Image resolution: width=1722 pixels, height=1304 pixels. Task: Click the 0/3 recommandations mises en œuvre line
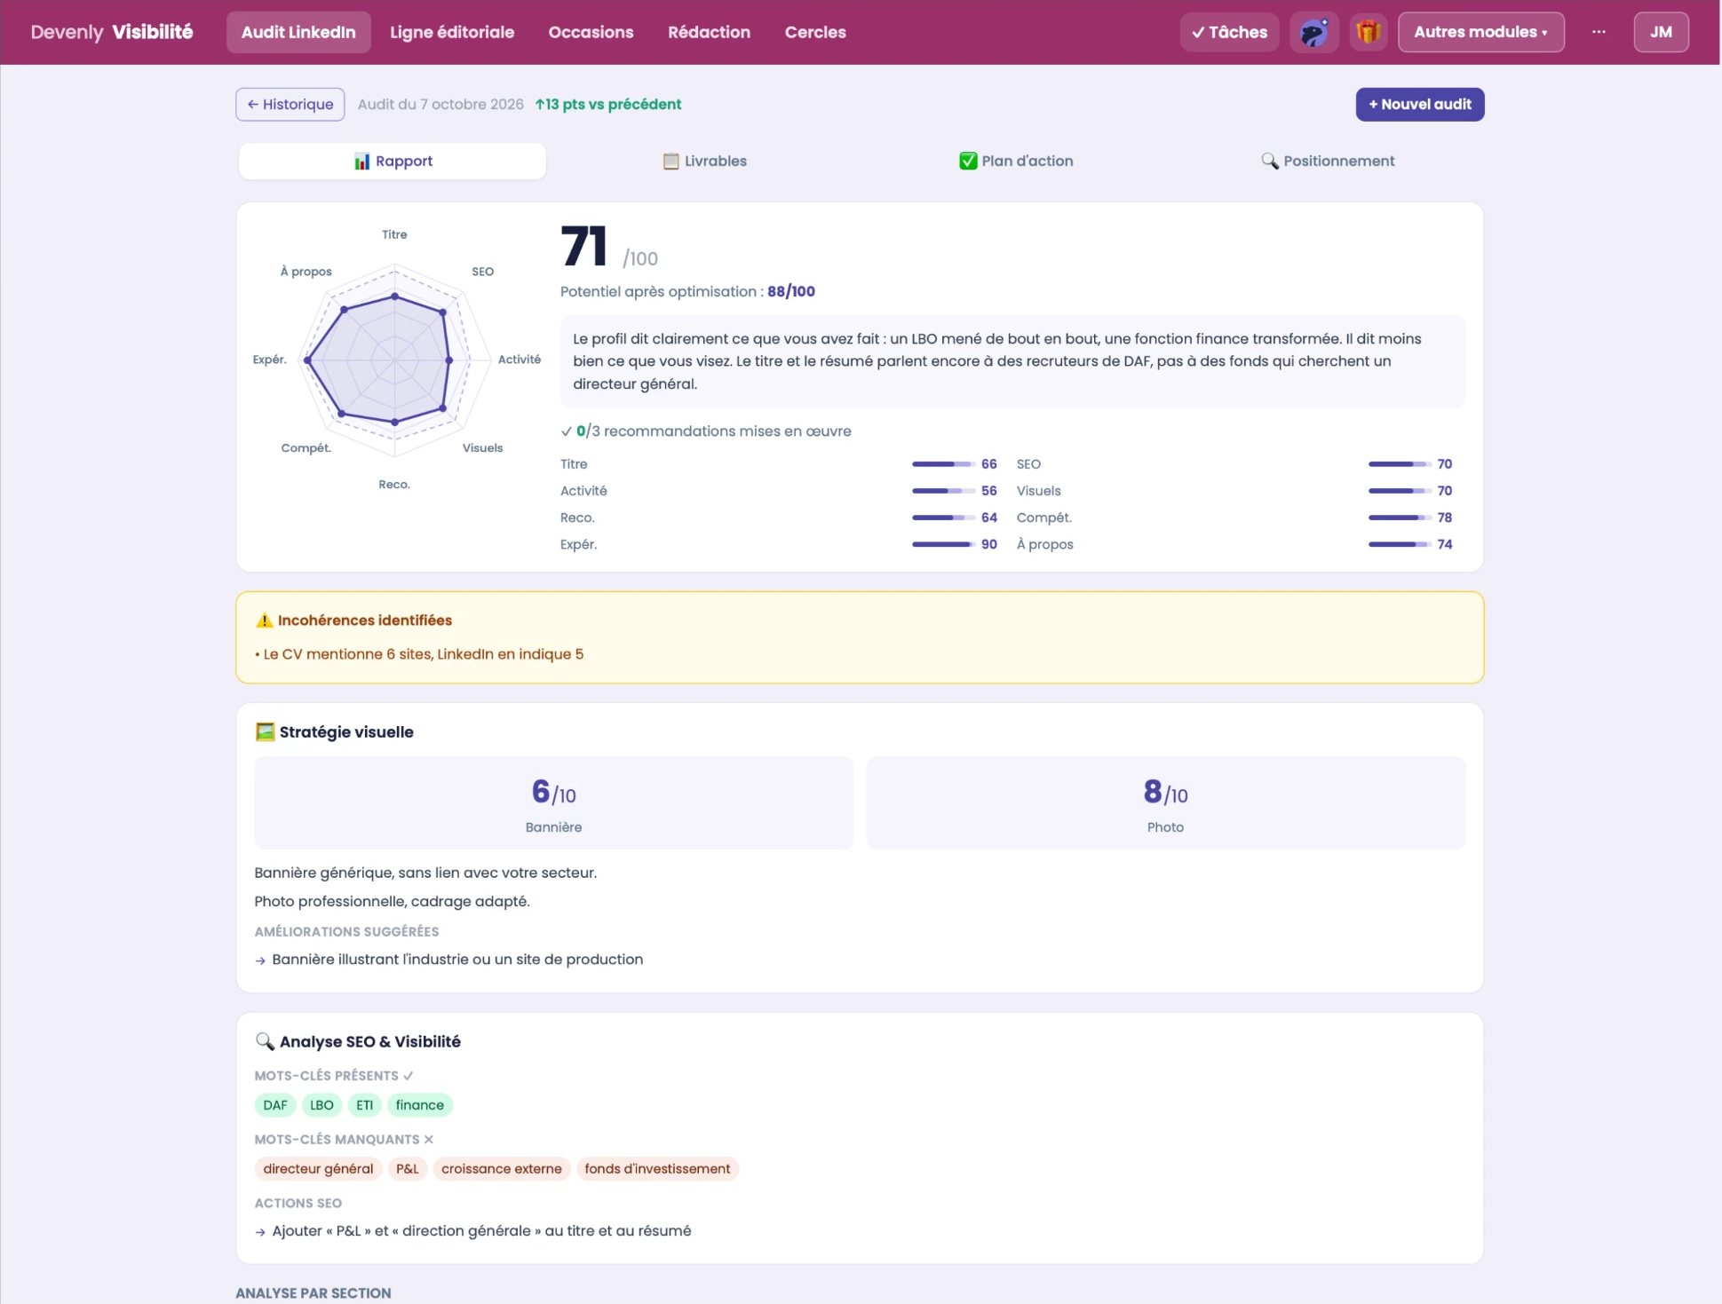(x=706, y=431)
